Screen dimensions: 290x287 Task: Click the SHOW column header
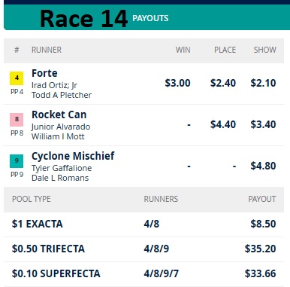click(264, 50)
